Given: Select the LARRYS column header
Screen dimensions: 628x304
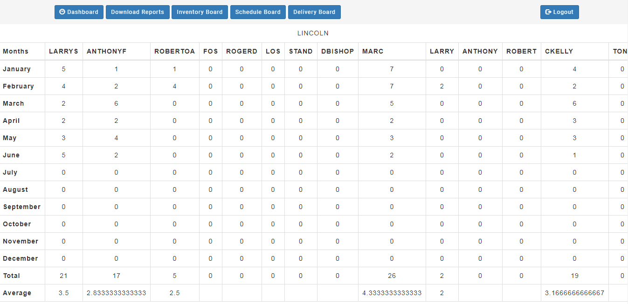Looking at the screenshot, I should 63,51.
